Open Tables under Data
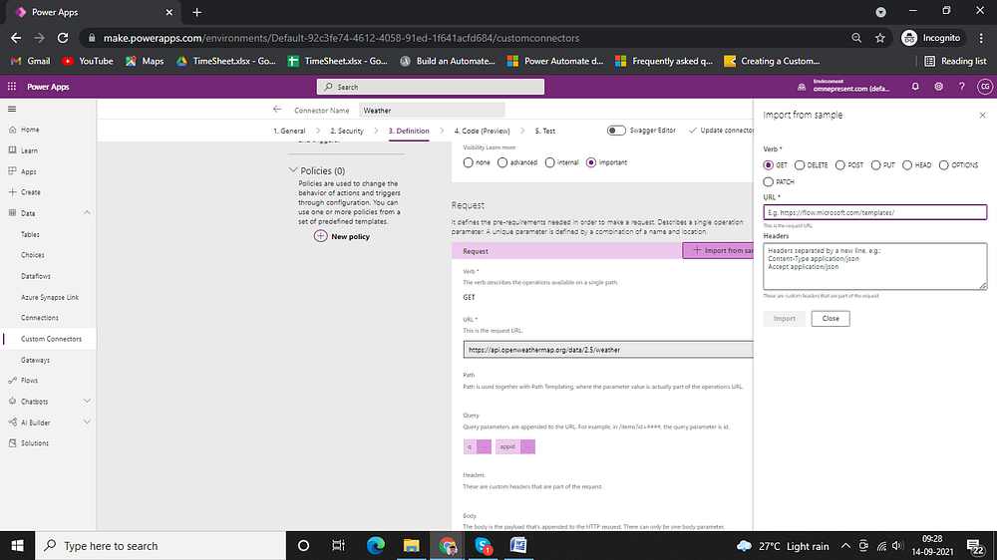This screenshot has width=997, height=560. coord(30,234)
